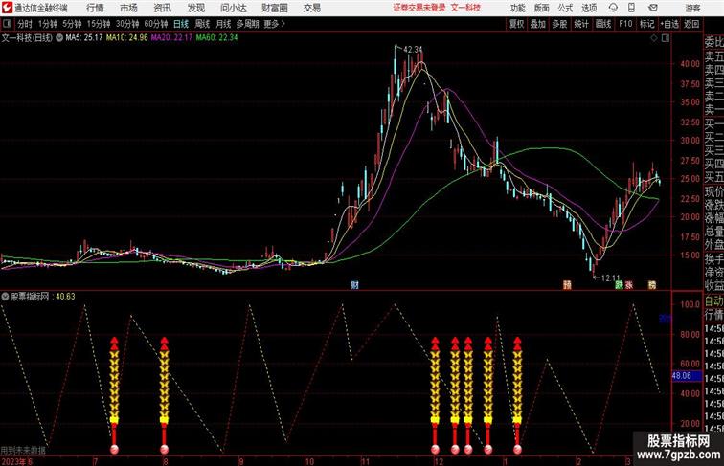Select the 月线 monthly period
Screen dimensions: 724x466
(223, 24)
